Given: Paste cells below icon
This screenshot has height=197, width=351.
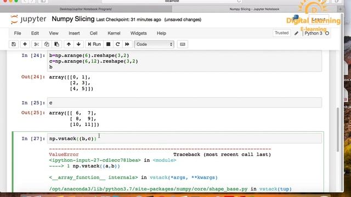Looking at the screenshot, I should coord(56,44).
